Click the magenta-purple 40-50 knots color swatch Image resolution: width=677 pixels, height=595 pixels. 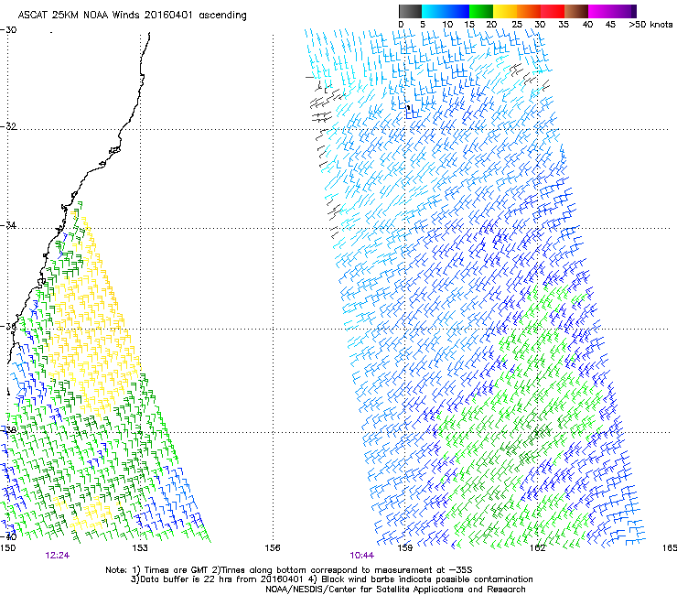click(x=612, y=11)
